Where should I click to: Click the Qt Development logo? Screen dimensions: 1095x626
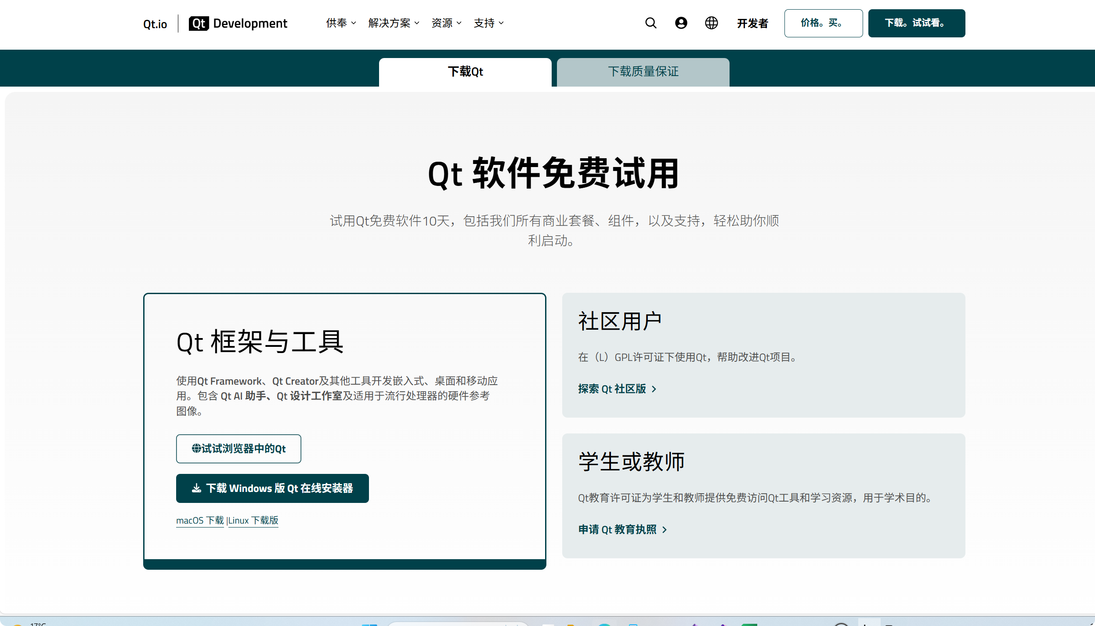pos(238,23)
